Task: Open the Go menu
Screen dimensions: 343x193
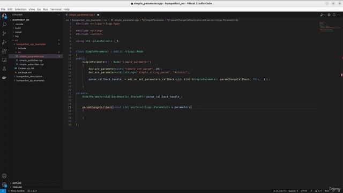Action: (39, 10)
